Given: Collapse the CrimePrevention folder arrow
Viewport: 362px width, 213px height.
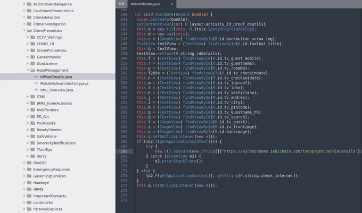Looking at the screenshot, I should click(24, 30).
